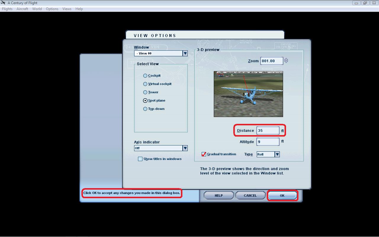
Task: Click the Altitude input field
Action: 268,142
